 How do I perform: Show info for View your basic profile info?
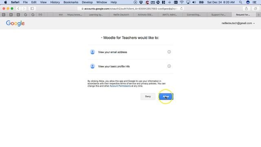(169, 66)
